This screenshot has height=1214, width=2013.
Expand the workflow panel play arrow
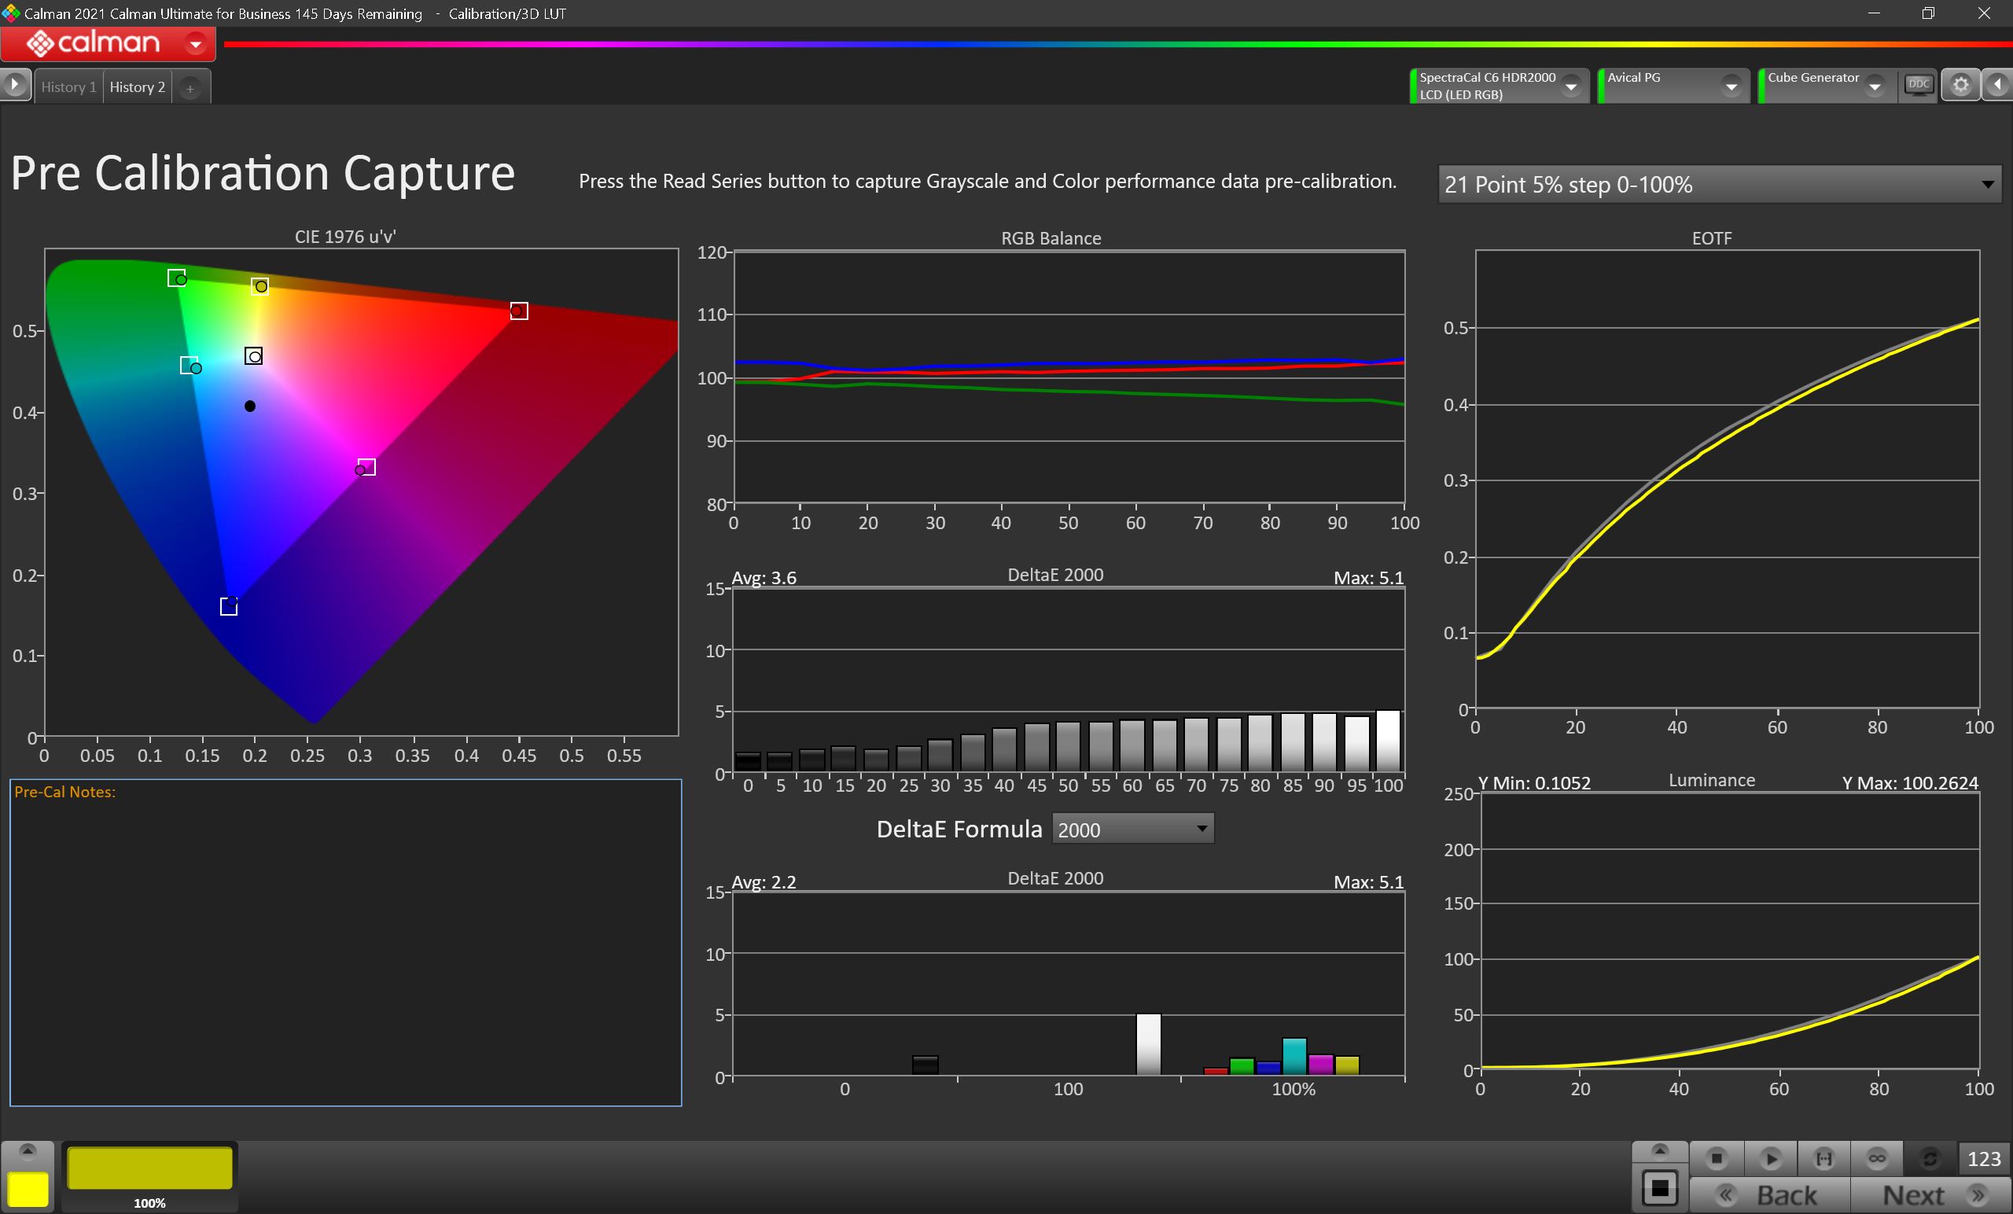(x=15, y=84)
